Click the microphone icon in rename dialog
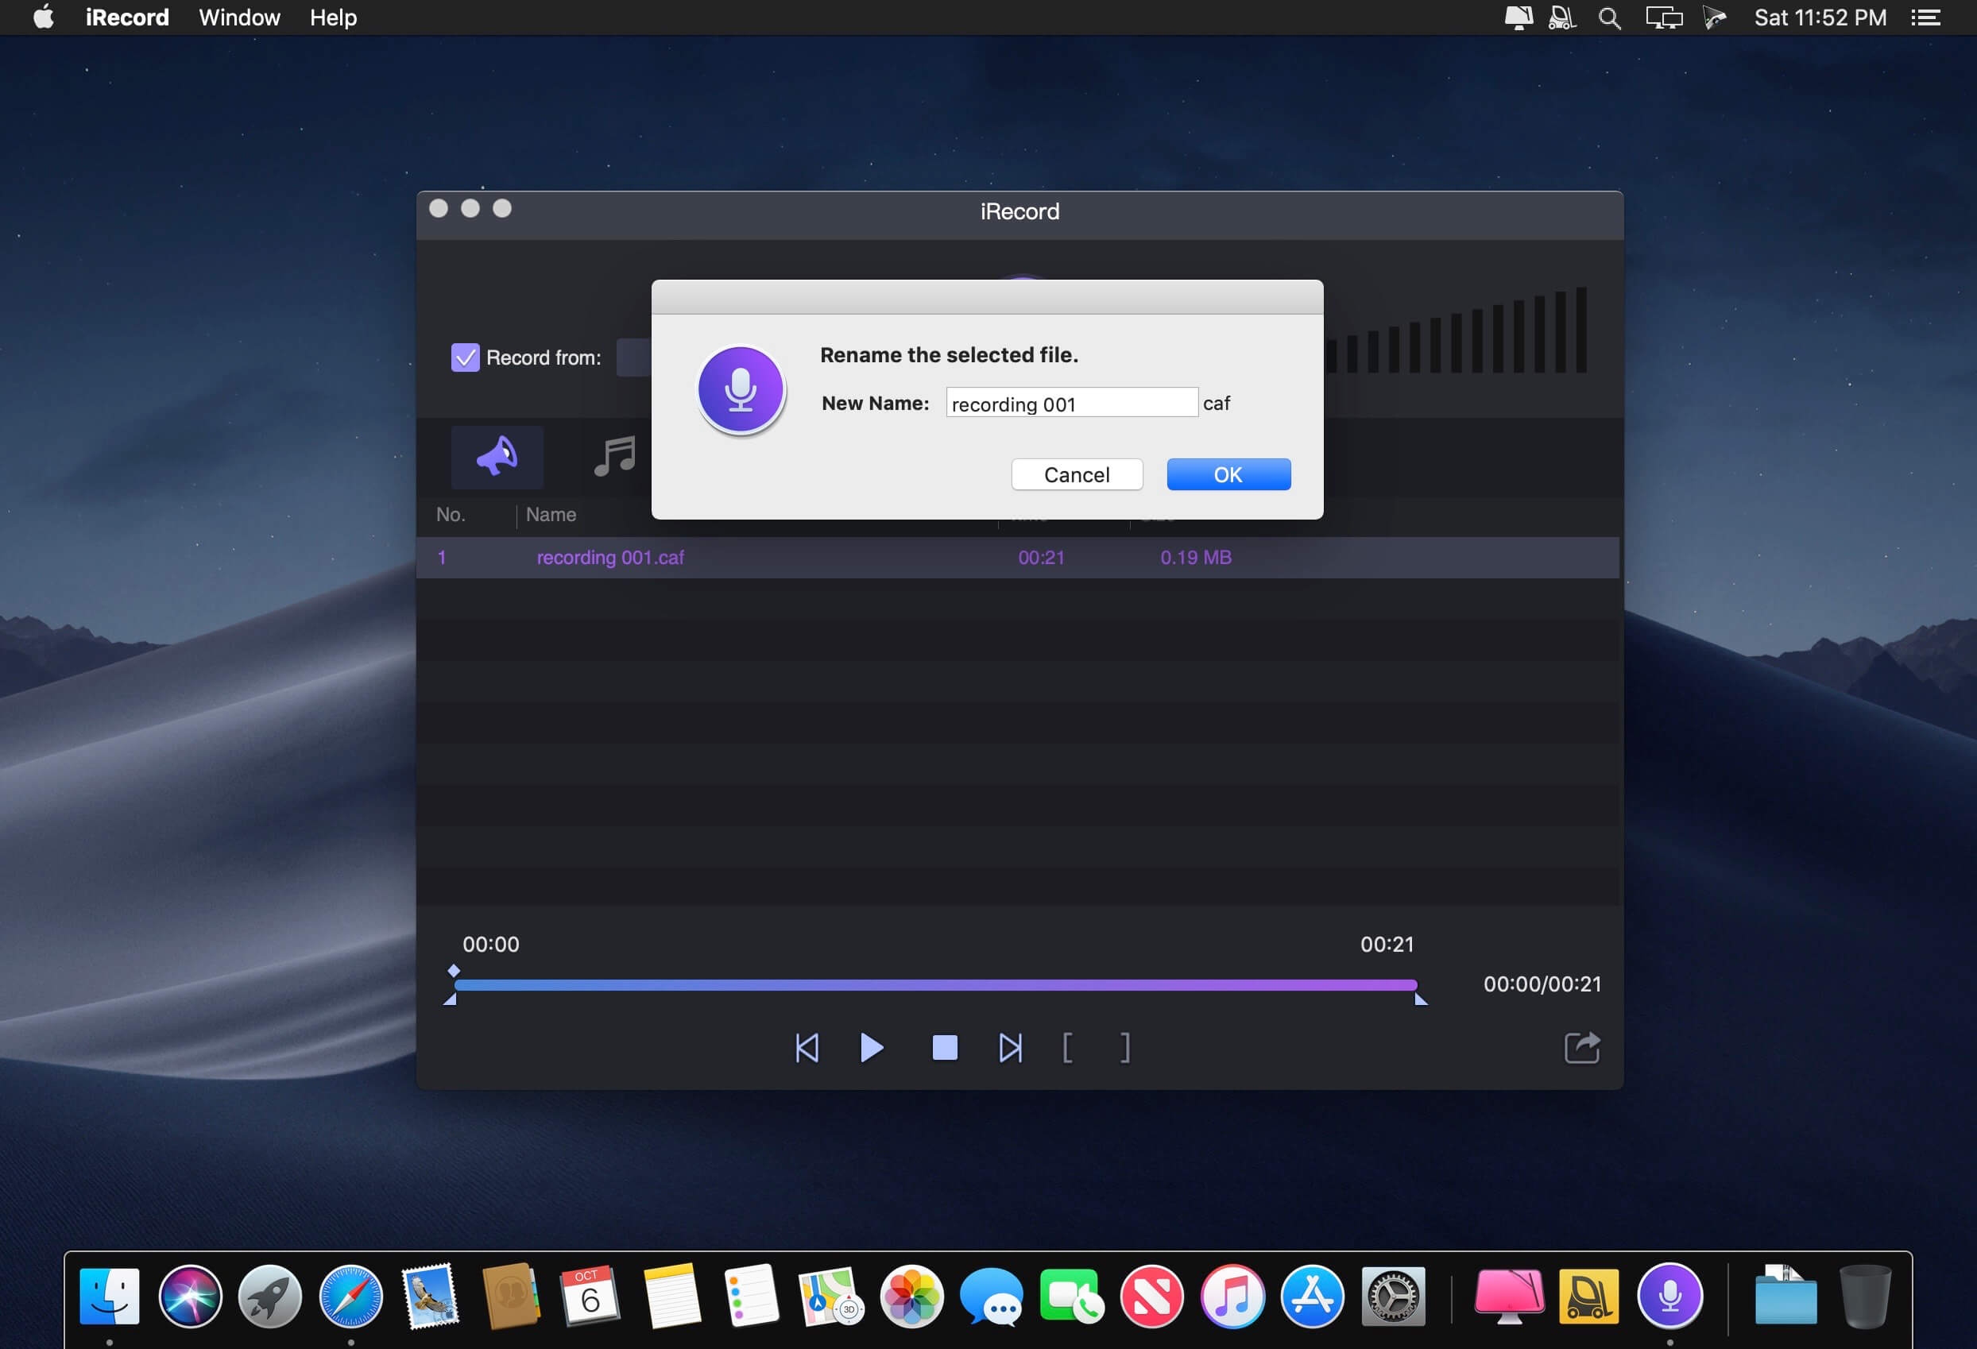This screenshot has width=1977, height=1349. 741,390
